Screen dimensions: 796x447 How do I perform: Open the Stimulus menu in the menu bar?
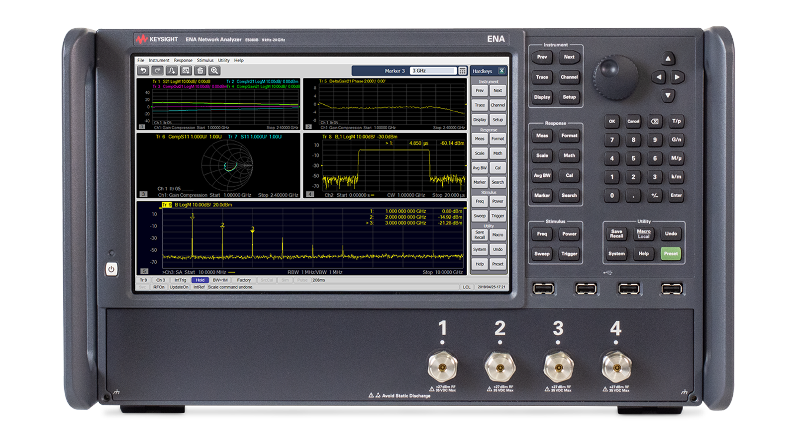point(205,61)
